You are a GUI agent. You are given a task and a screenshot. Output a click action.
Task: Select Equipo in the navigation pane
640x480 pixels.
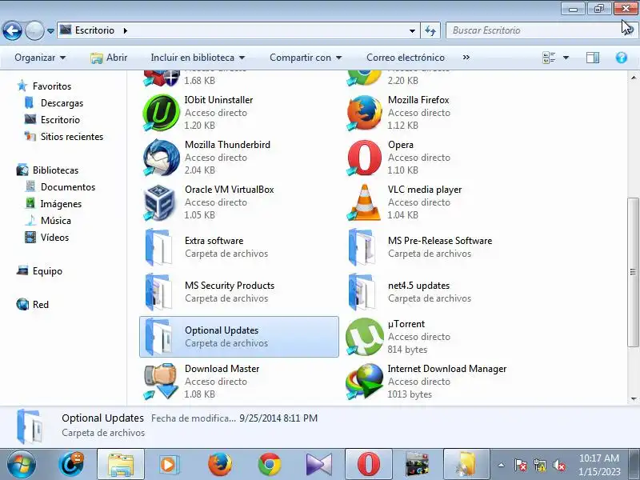[x=47, y=271]
